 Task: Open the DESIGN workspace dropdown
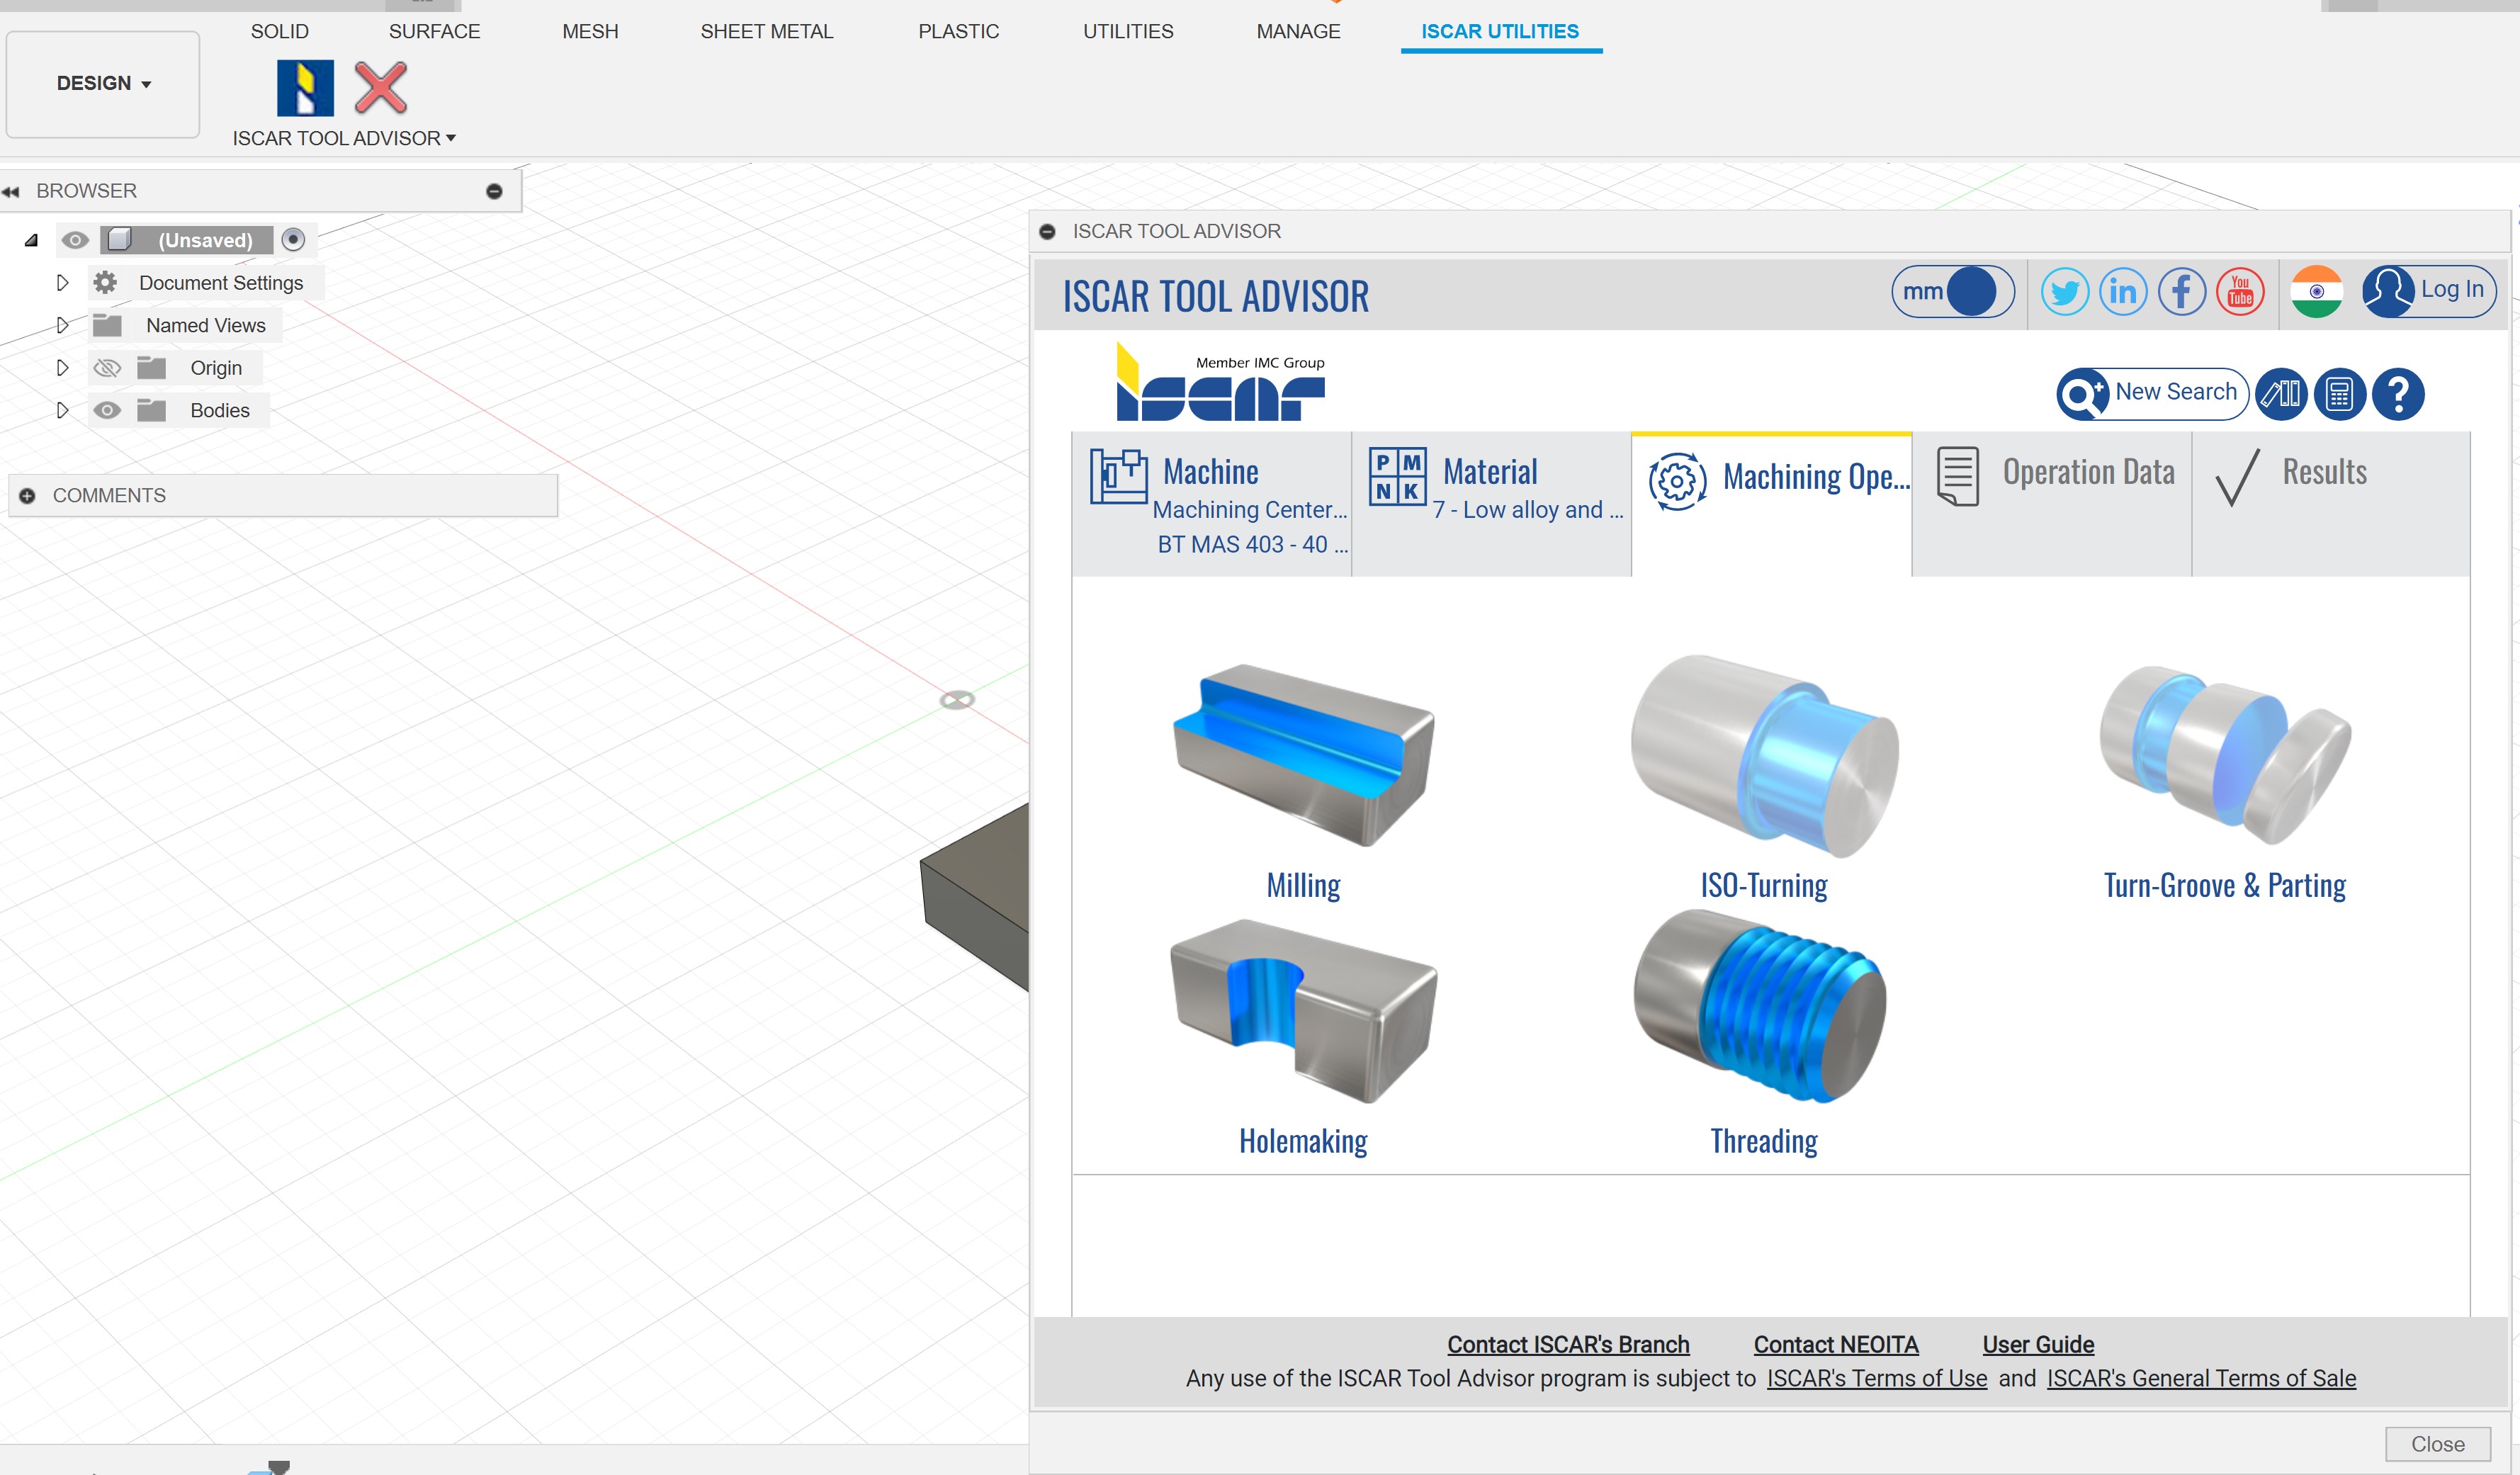coord(103,84)
